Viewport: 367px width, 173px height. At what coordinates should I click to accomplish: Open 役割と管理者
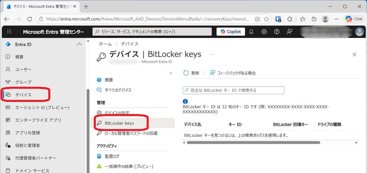[x=28, y=146]
